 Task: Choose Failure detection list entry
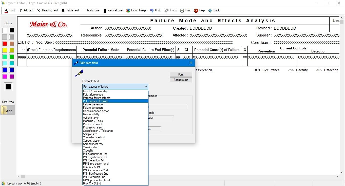click(x=115, y=108)
